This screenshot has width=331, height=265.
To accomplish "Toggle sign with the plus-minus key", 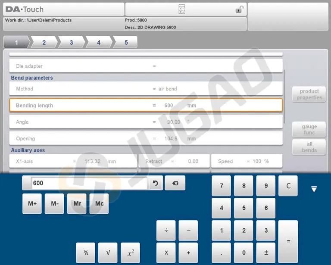I will [x=266, y=253].
